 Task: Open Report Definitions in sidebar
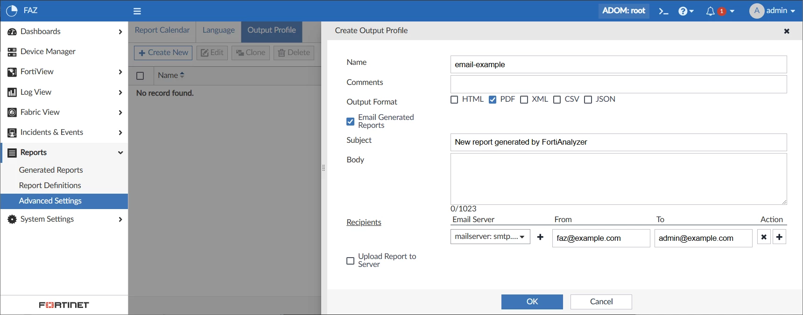[50, 186]
